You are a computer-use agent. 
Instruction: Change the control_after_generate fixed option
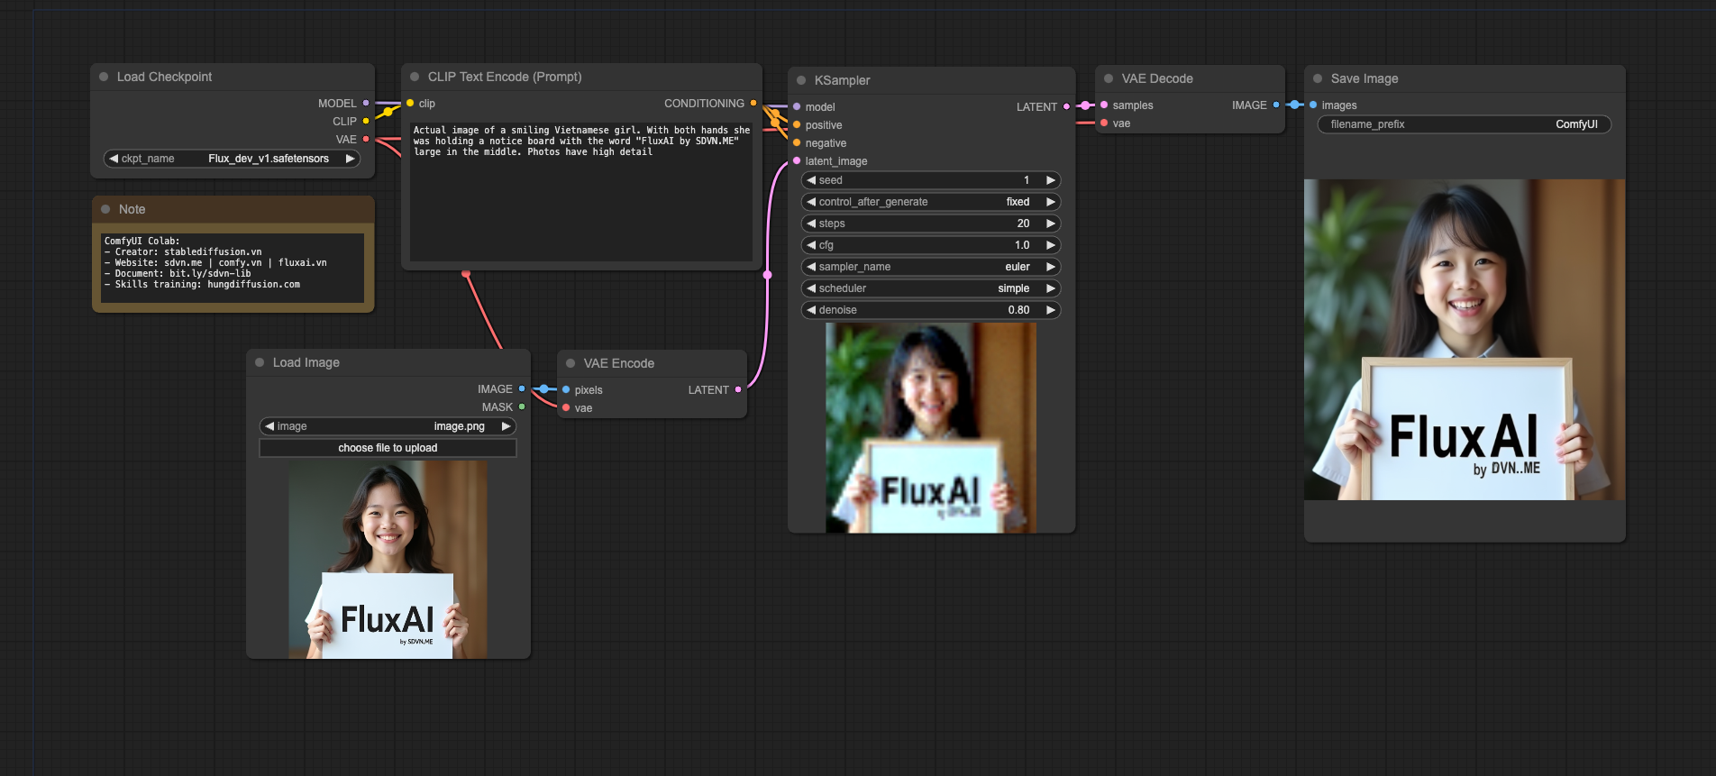(930, 202)
